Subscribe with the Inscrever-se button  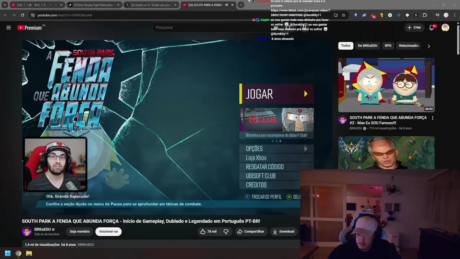coord(109,232)
